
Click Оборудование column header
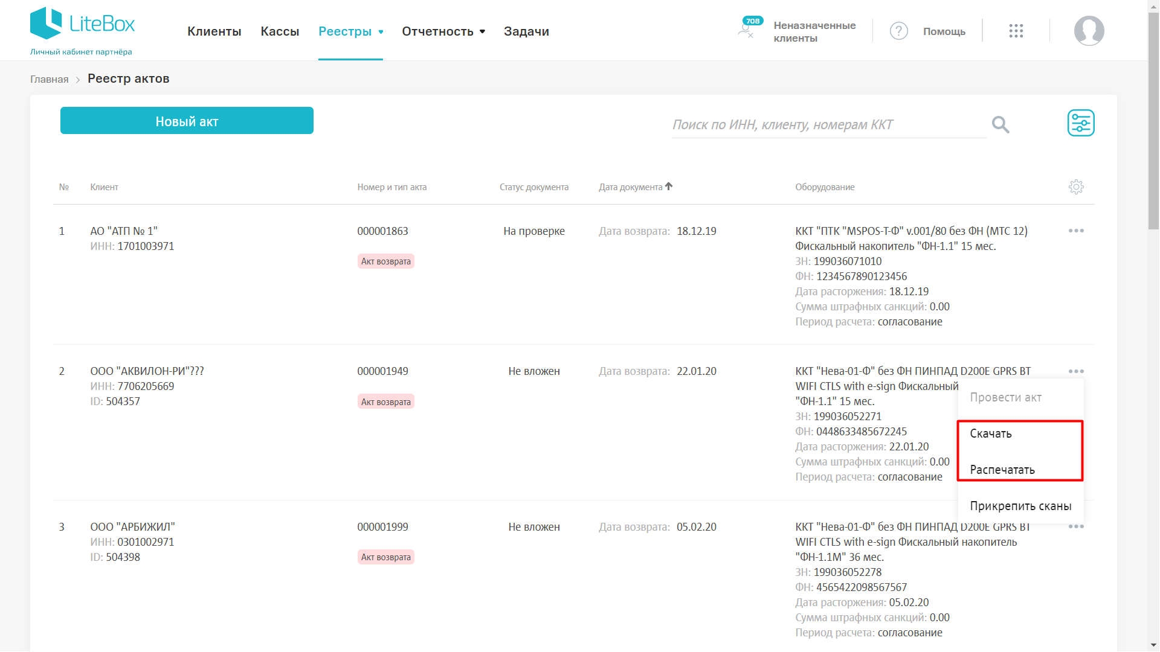click(825, 187)
